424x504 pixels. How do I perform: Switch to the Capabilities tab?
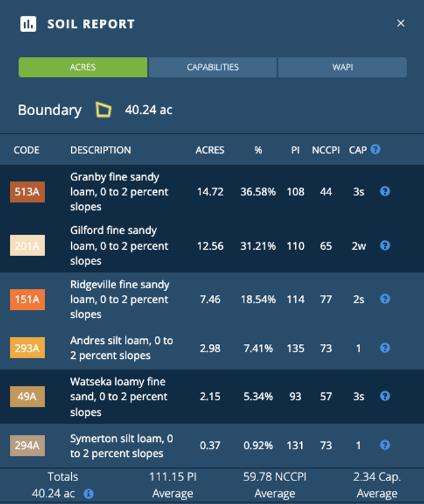[212, 67]
